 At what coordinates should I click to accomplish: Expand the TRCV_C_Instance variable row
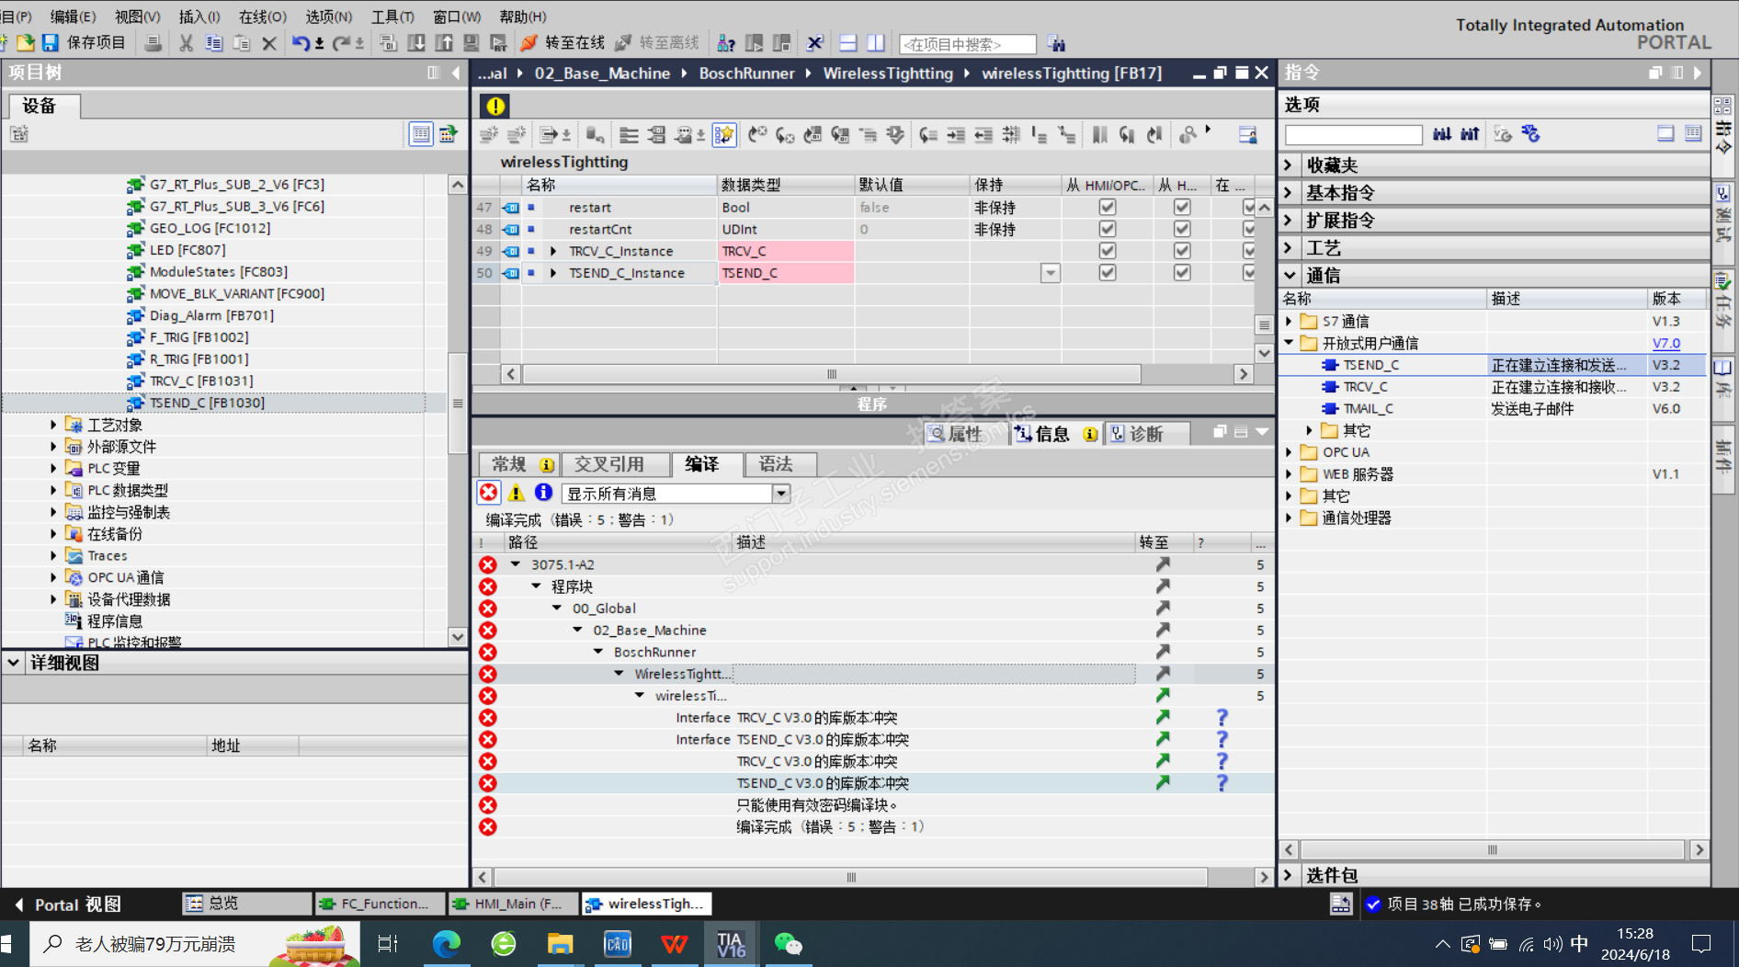pos(553,251)
